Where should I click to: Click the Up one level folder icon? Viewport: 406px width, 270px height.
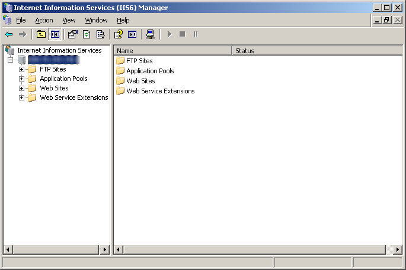pos(41,34)
